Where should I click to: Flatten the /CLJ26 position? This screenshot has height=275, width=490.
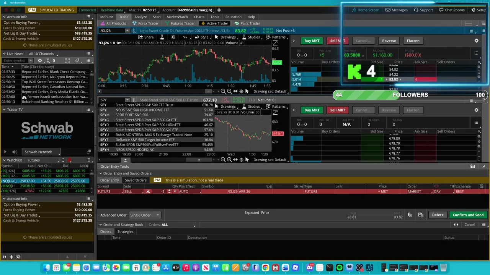(x=413, y=40)
